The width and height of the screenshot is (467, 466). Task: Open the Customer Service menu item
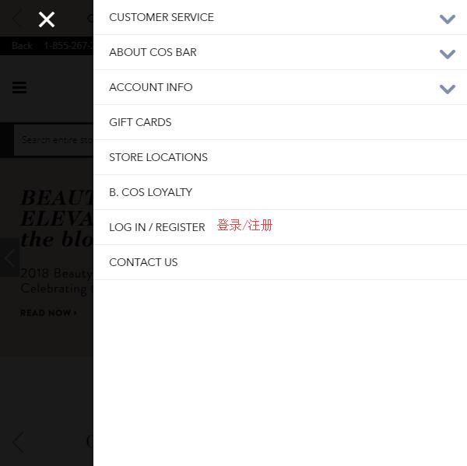click(161, 17)
